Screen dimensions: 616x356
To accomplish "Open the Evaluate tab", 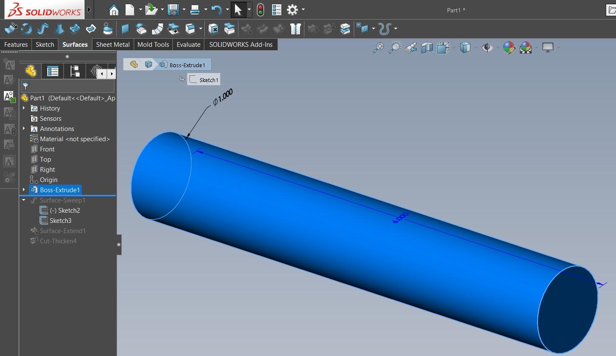I will pos(188,44).
